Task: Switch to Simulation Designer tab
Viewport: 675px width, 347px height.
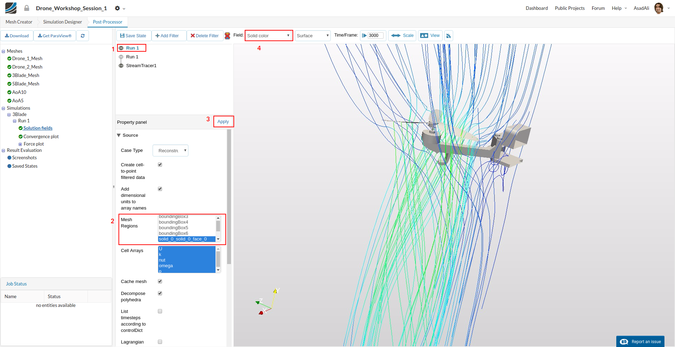Action: click(63, 22)
